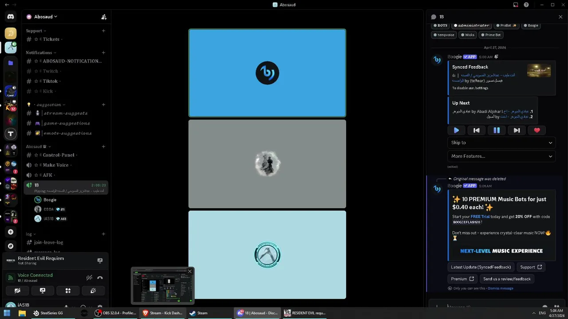Open soundboard button in voice panel
This screenshot has height=319, width=568.
point(93,291)
